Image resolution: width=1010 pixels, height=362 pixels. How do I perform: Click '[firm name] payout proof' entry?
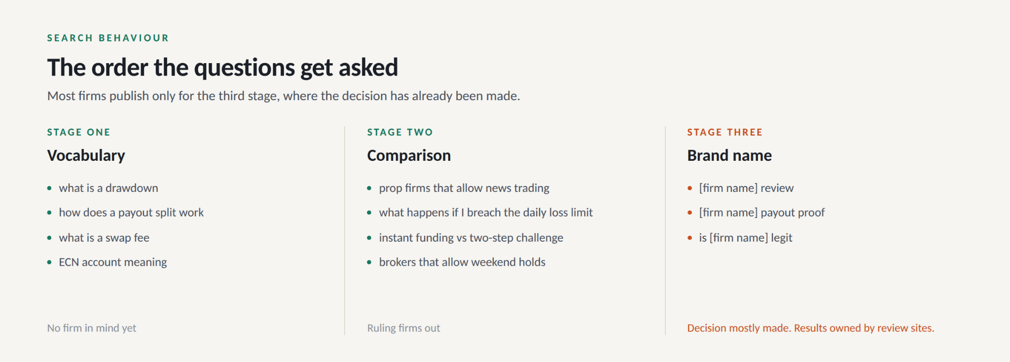[761, 213]
